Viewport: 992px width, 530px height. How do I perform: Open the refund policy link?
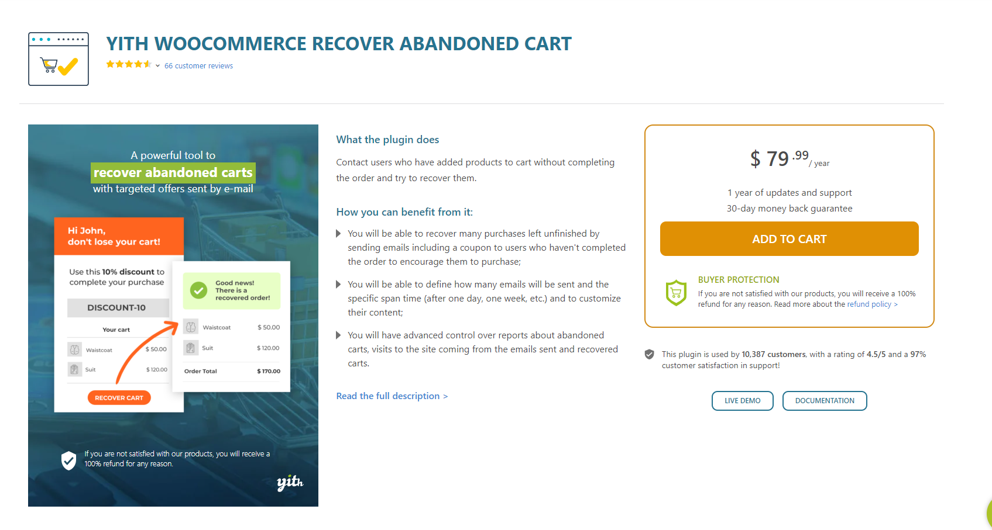tap(872, 304)
